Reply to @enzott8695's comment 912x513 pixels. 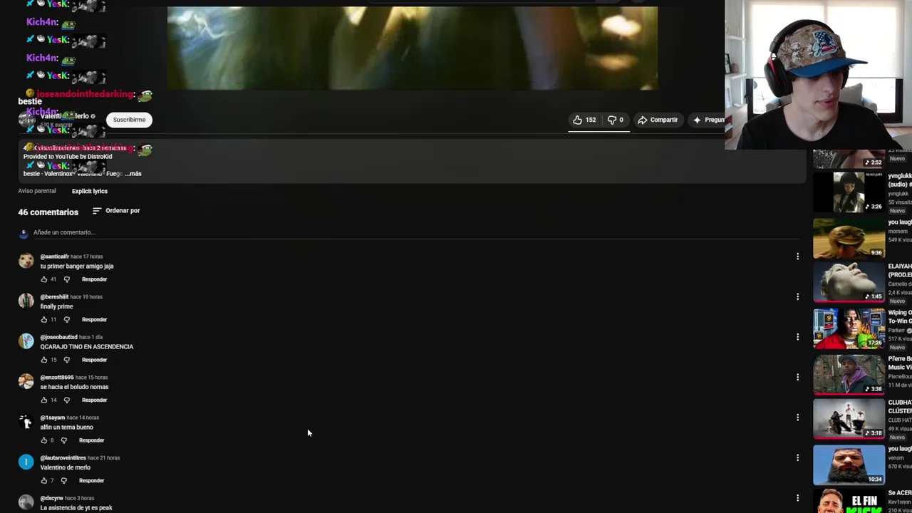(94, 400)
